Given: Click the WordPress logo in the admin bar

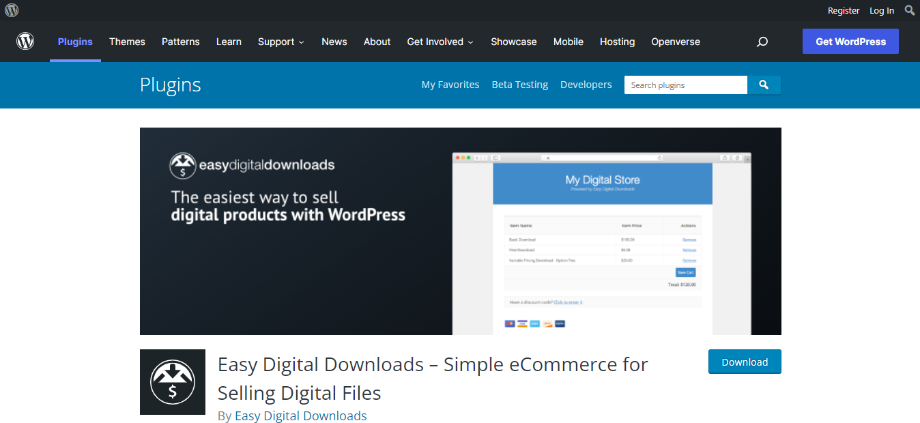Looking at the screenshot, I should click(x=12, y=10).
